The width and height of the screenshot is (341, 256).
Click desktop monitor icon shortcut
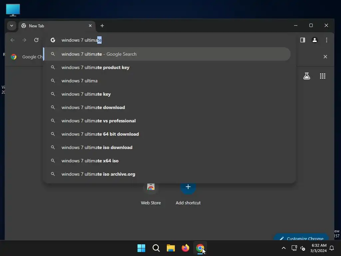(x=13, y=10)
